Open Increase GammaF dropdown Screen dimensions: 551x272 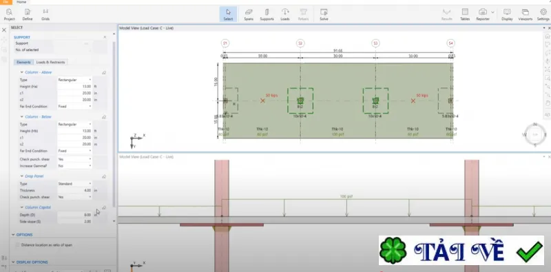click(74, 166)
